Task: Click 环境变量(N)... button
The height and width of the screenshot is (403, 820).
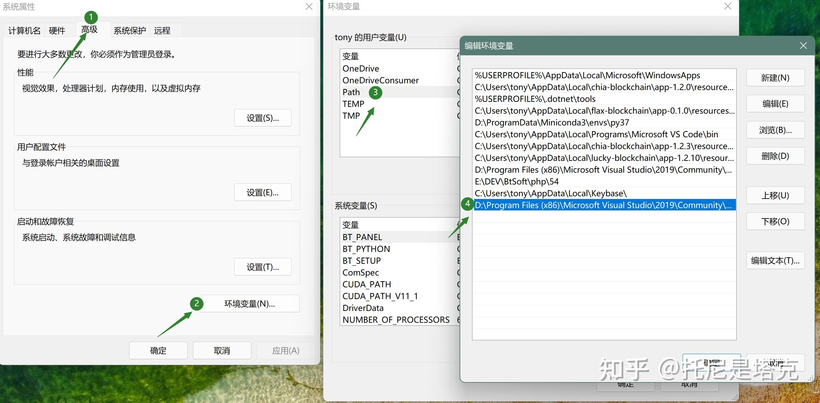Action: coord(249,304)
